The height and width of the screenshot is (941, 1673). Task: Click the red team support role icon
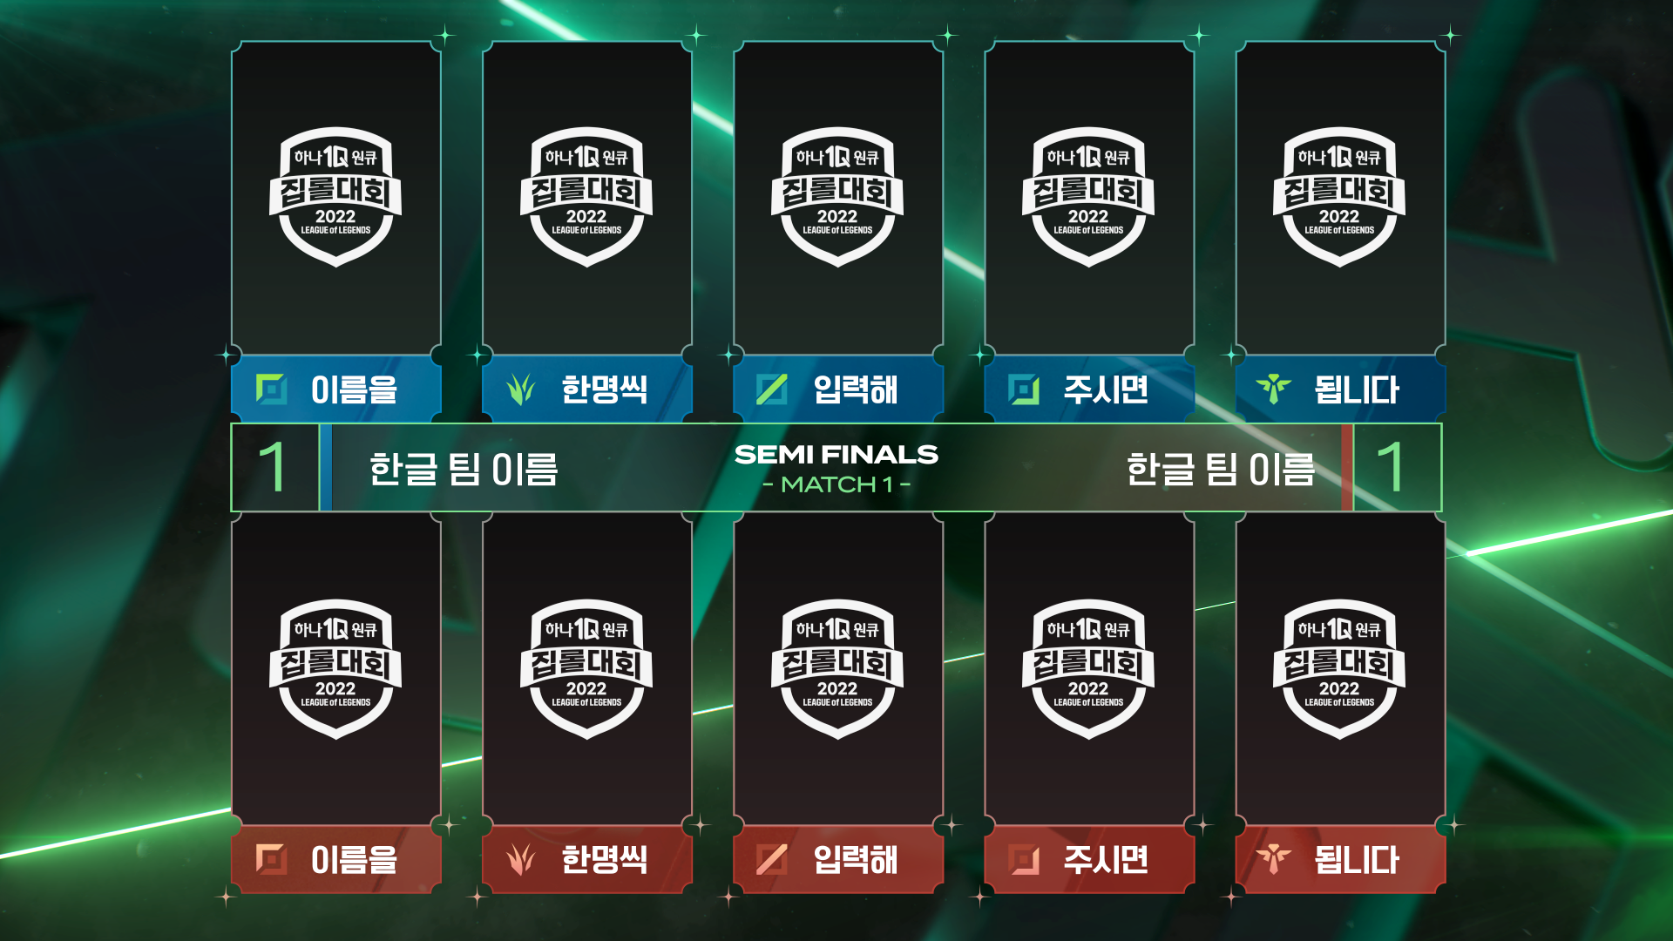[1274, 858]
